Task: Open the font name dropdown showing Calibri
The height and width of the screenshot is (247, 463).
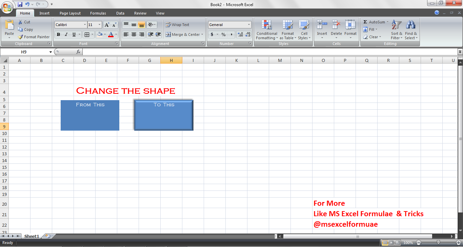Action: (85, 25)
